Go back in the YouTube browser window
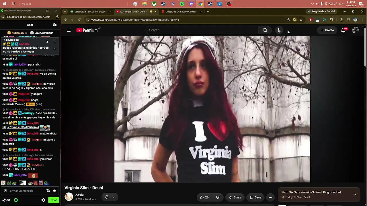This screenshot has height=206, width=367. pos(65,20)
